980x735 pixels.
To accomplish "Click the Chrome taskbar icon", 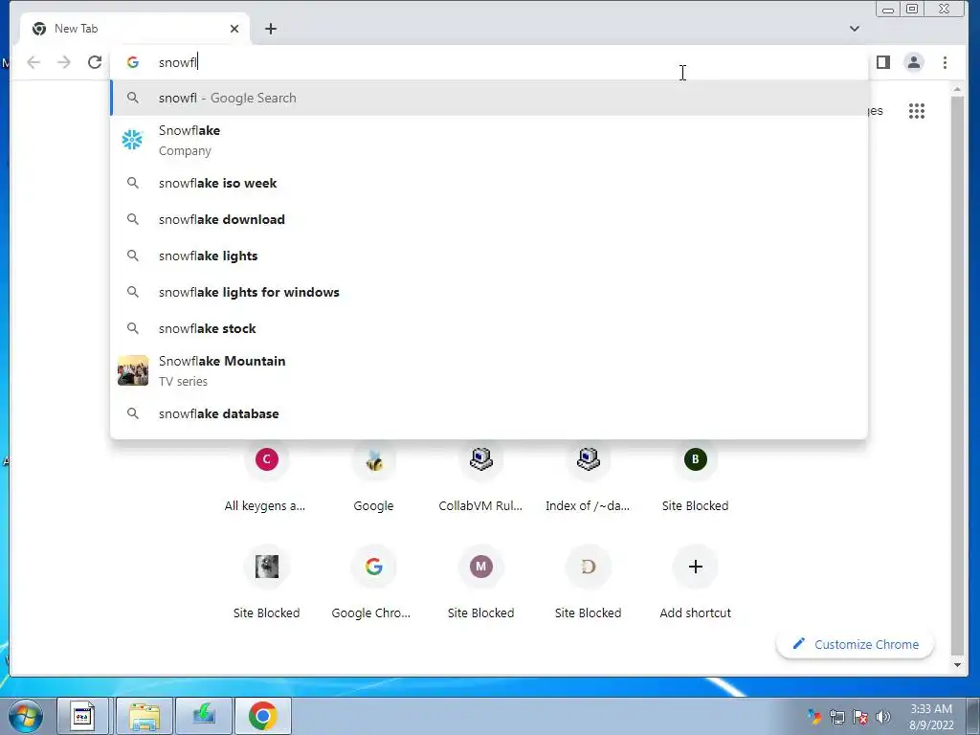I will pos(262,716).
